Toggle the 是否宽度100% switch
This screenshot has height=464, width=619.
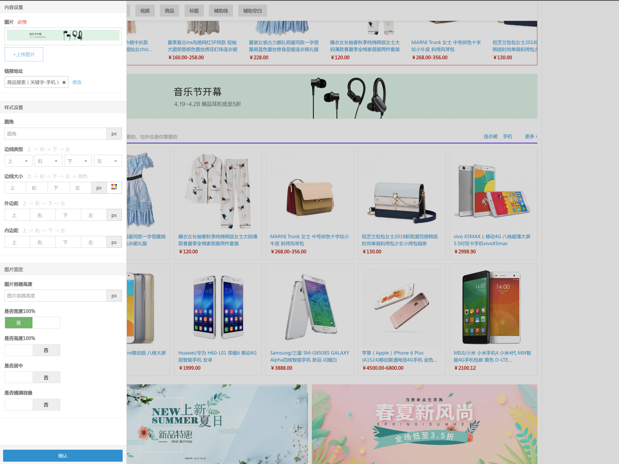click(x=32, y=323)
